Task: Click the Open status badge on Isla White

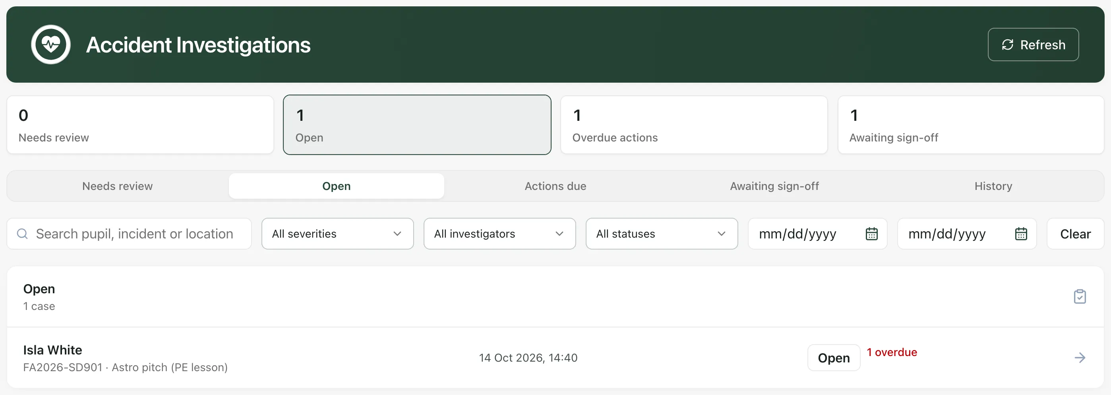Action: (834, 358)
